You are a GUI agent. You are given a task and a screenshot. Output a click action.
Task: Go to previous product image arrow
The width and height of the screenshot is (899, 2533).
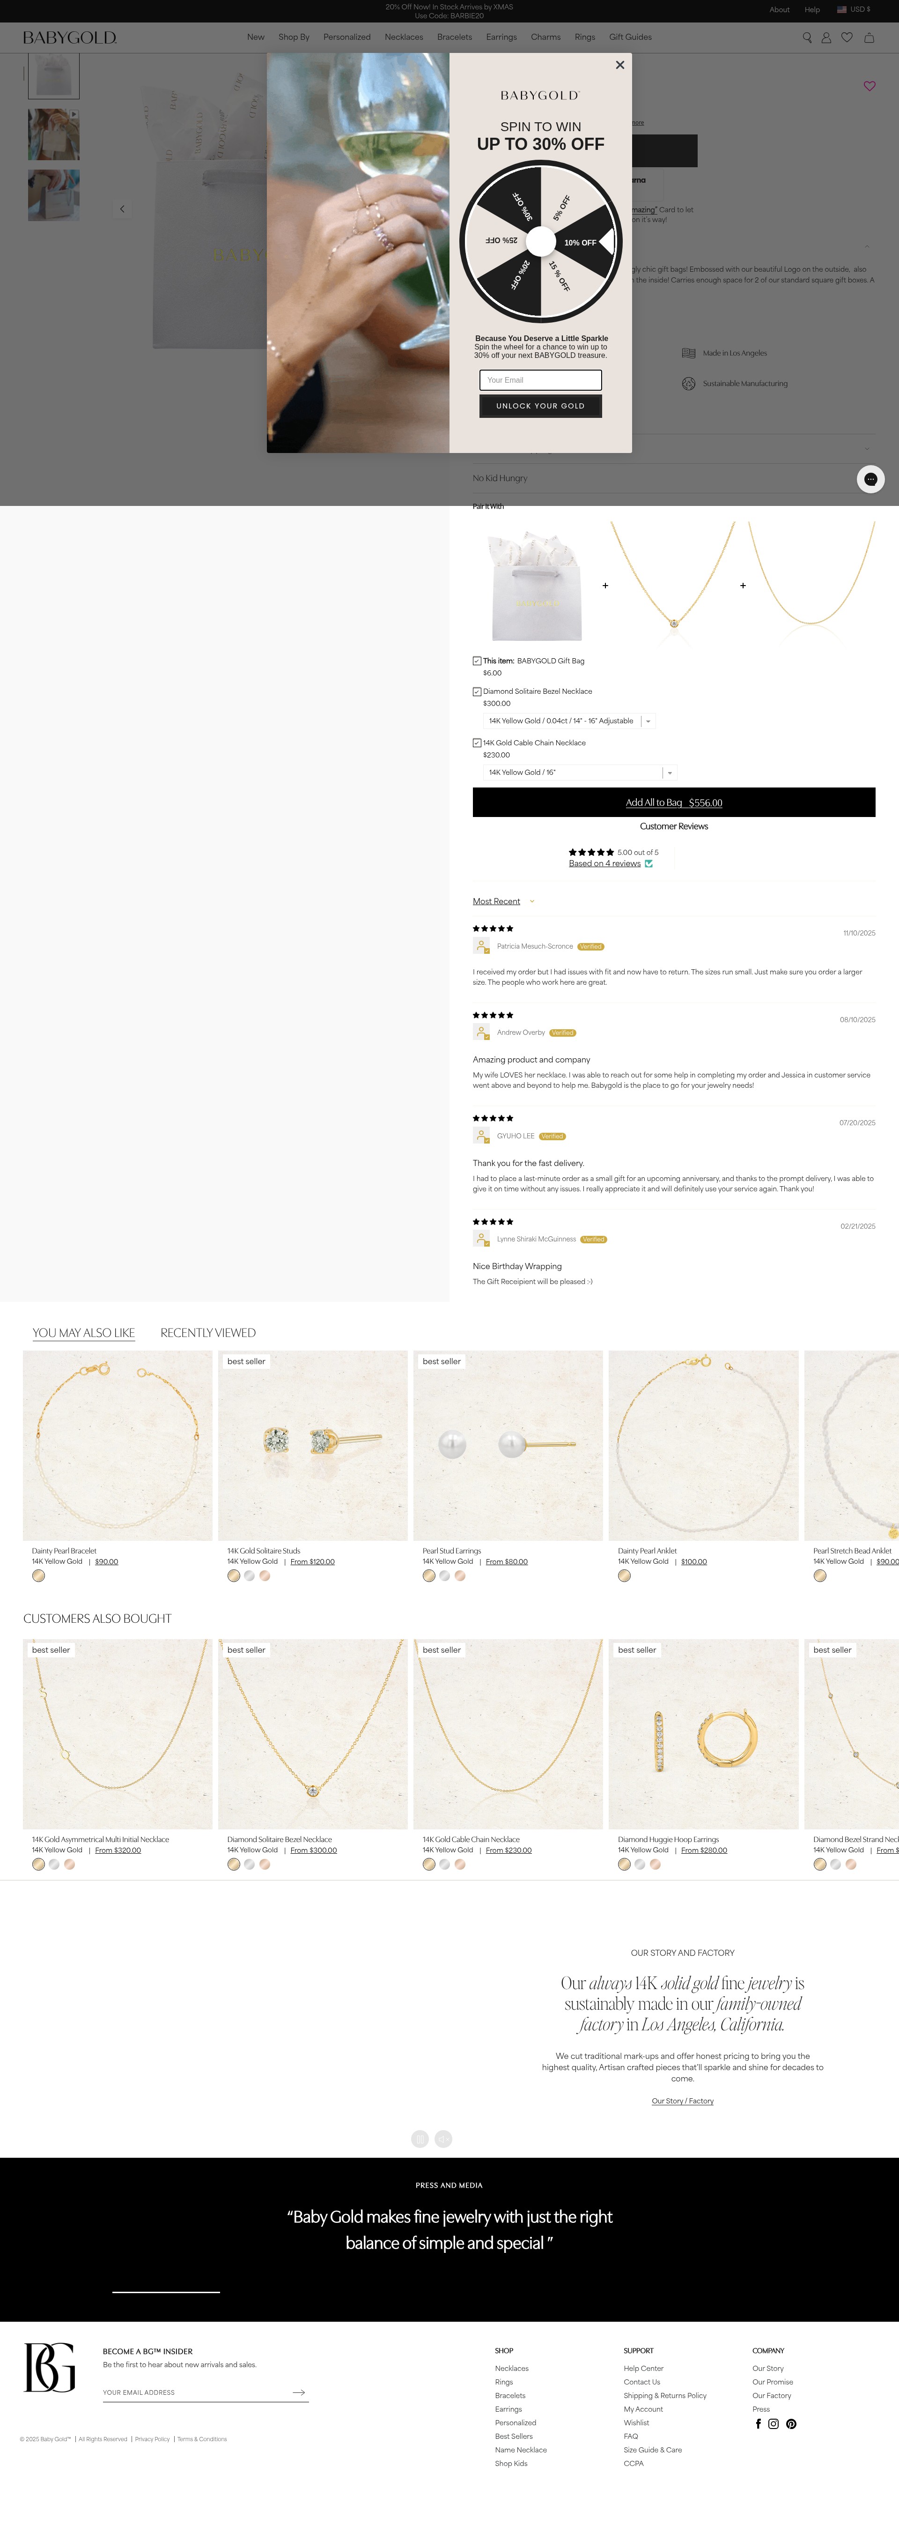tap(122, 208)
